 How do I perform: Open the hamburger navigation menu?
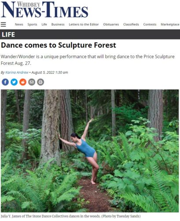pyautogui.click(x=3, y=24)
